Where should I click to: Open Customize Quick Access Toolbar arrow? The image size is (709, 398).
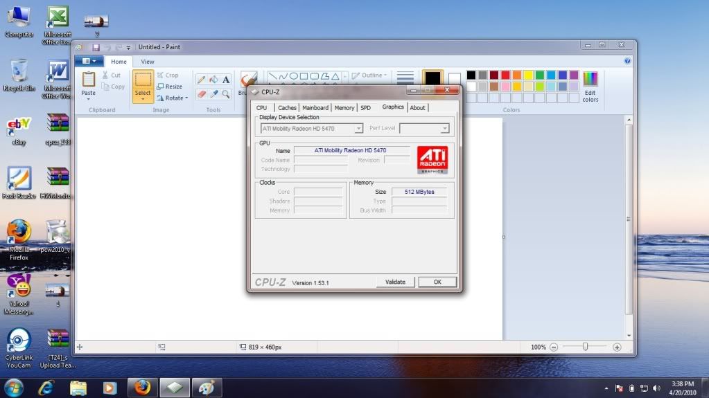coord(128,48)
